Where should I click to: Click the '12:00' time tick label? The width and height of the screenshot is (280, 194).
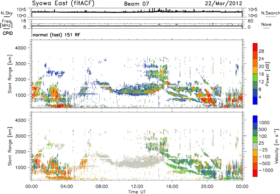coord(137,187)
